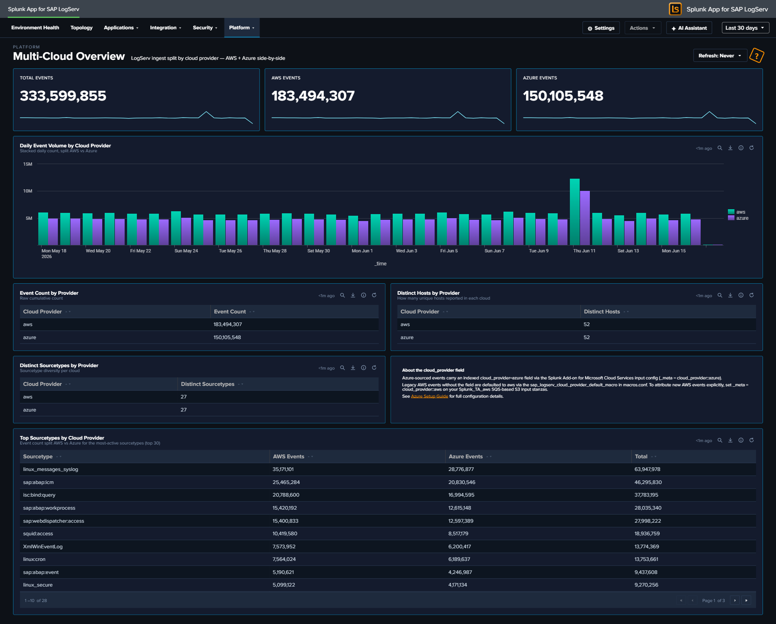Show info for Distinct Hosts by Provider
776x624 pixels.
[741, 296]
